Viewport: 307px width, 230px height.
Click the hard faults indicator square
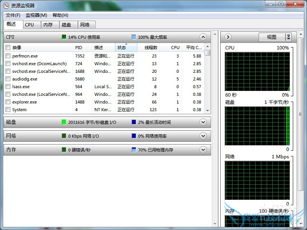pos(64,150)
